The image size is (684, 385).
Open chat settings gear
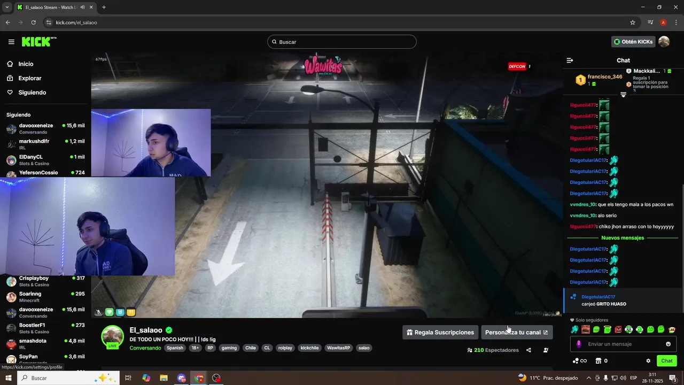tap(648, 361)
